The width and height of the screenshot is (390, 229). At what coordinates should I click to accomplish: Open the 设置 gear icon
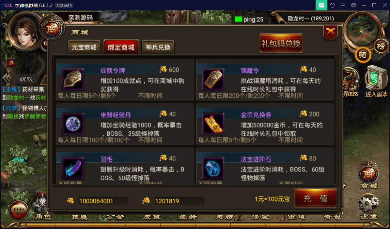point(368,203)
